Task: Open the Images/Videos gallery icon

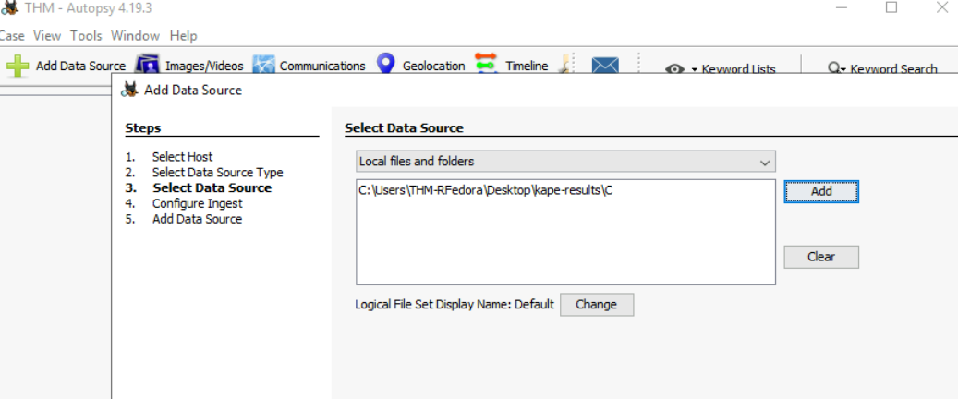Action: pyautogui.click(x=148, y=66)
